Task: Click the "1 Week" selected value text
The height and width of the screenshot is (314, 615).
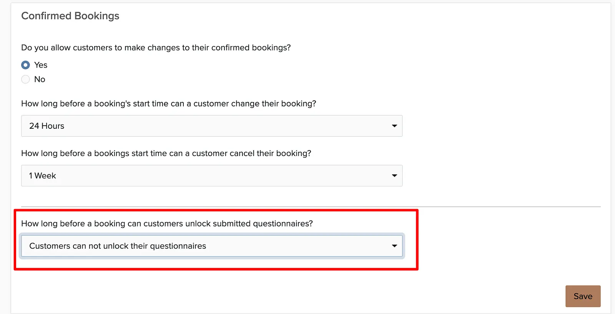Action: click(43, 176)
